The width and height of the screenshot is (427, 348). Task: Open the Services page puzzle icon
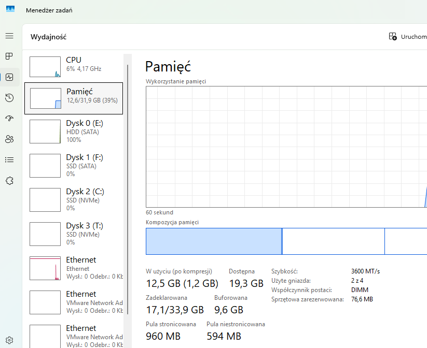coord(9,181)
